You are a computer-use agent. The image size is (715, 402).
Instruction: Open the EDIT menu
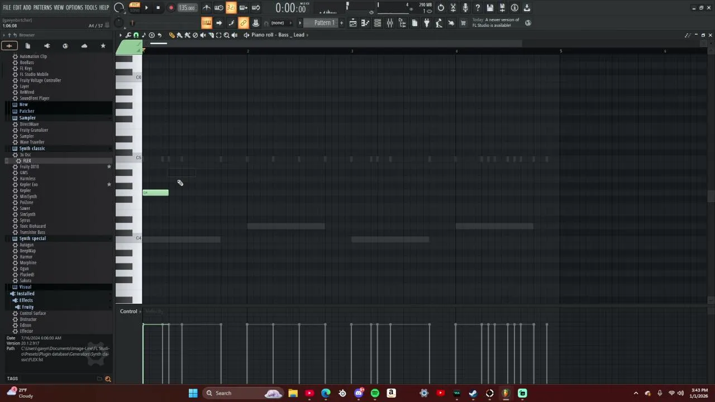[x=17, y=7]
